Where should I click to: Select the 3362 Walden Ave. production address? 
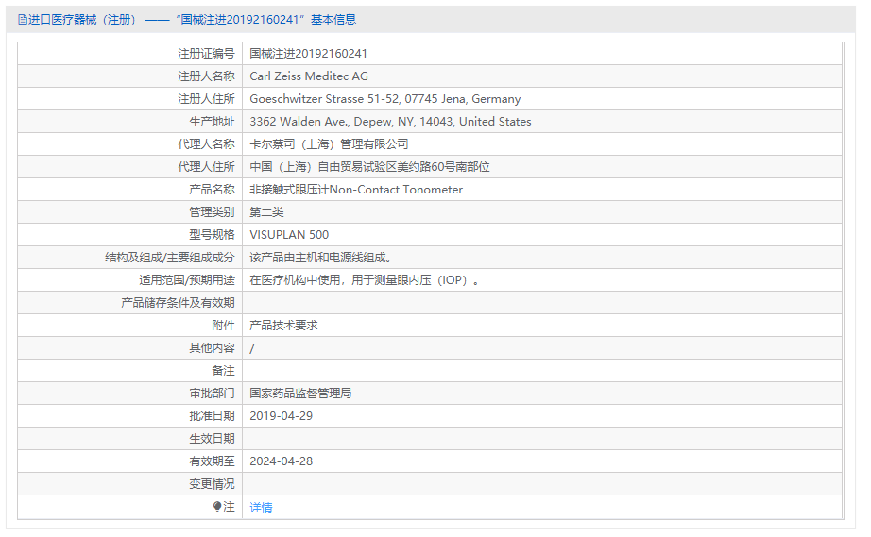390,122
